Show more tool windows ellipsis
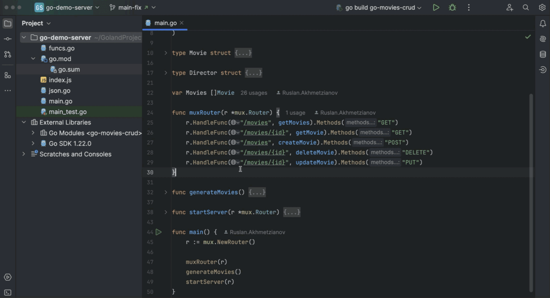Image resolution: width=550 pixels, height=298 pixels. pyautogui.click(x=8, y=90)
